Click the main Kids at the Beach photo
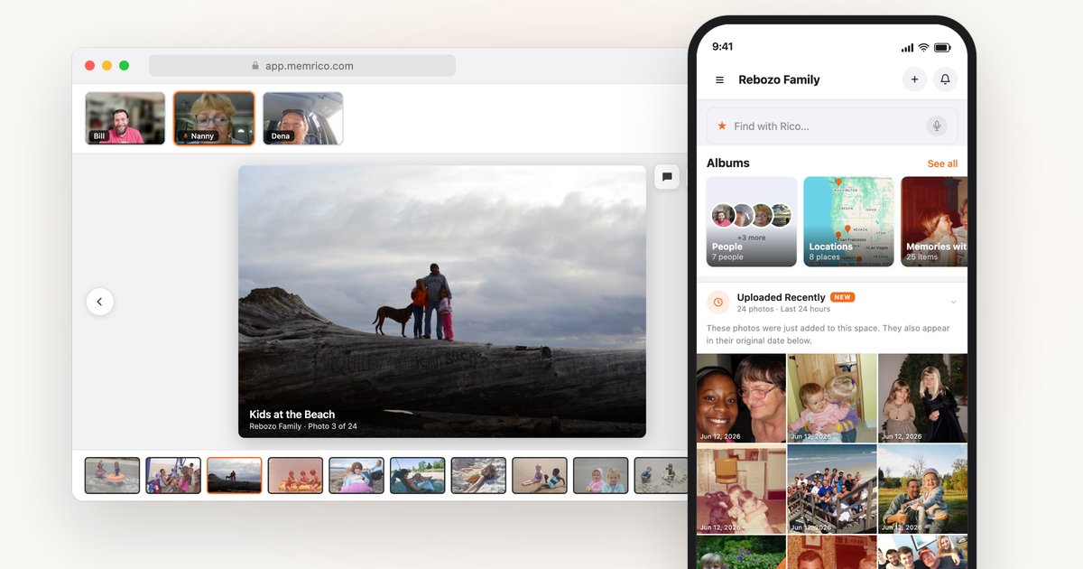 click(x=442, y=302)
